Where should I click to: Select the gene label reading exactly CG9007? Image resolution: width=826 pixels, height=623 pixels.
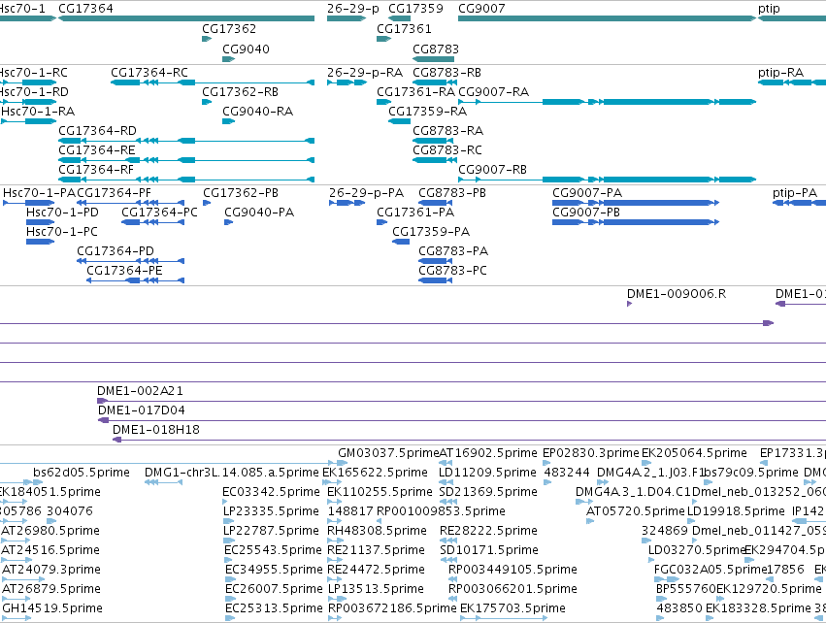coord(481,9)
